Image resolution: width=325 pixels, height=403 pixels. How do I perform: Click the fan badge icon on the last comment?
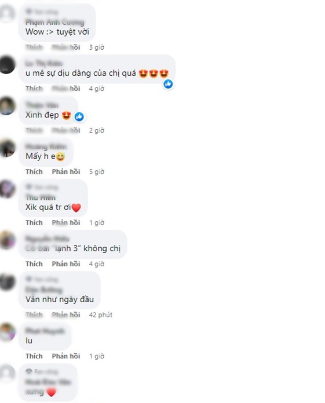coord(29,371)
